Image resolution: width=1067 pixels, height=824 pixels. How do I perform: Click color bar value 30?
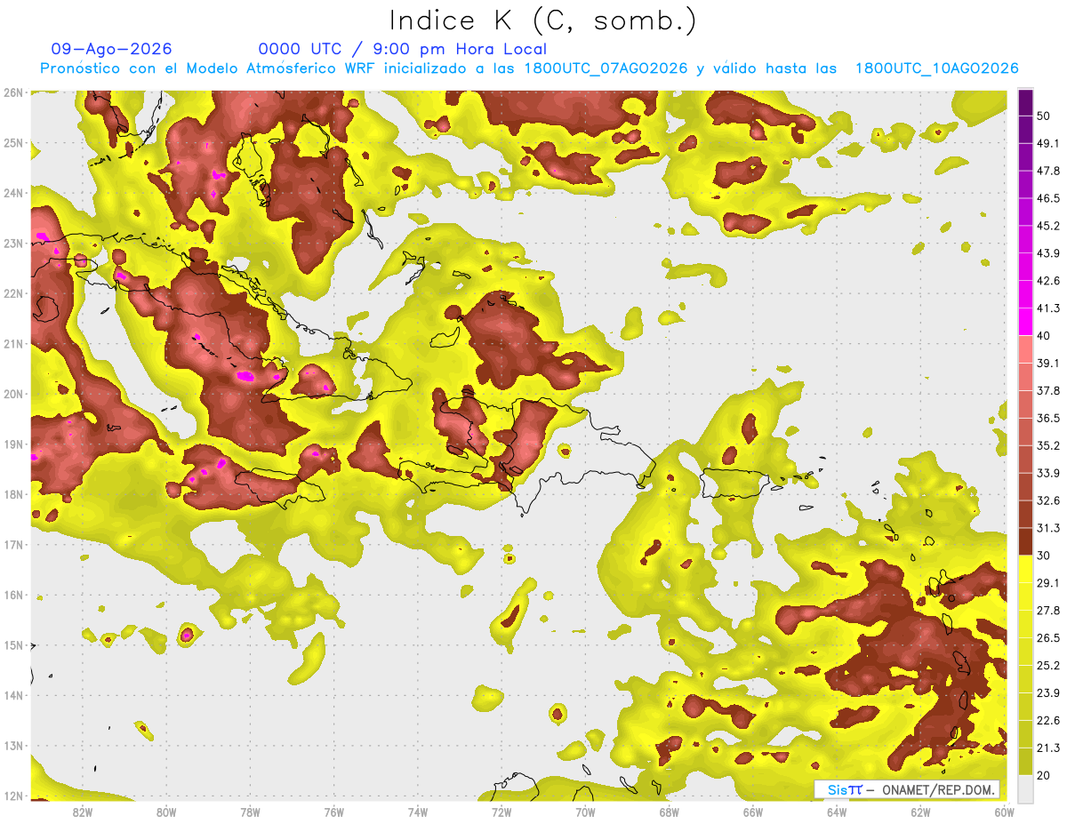coord(1044,556)
